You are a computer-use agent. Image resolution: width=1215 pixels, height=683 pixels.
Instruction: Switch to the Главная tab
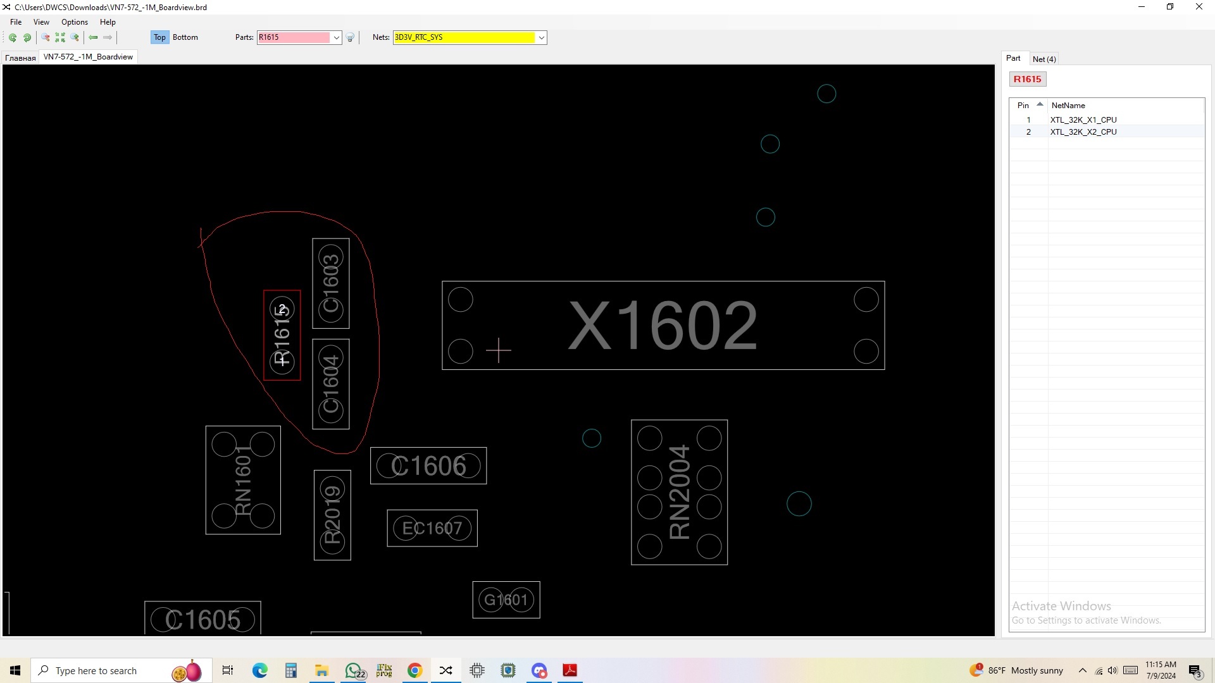coord(20,58)
